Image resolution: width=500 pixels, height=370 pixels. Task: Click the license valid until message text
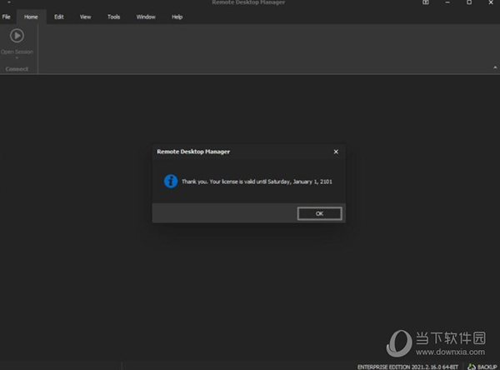(x=257, y=182)
